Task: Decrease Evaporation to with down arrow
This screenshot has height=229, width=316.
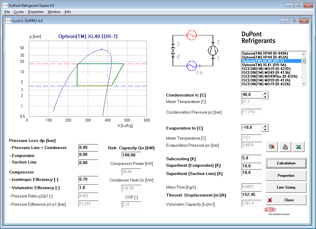Action: point(265,130)
